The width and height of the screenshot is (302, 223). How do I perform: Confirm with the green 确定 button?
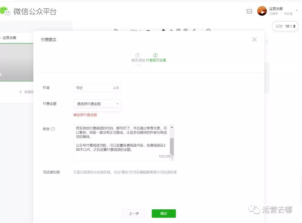164,214
